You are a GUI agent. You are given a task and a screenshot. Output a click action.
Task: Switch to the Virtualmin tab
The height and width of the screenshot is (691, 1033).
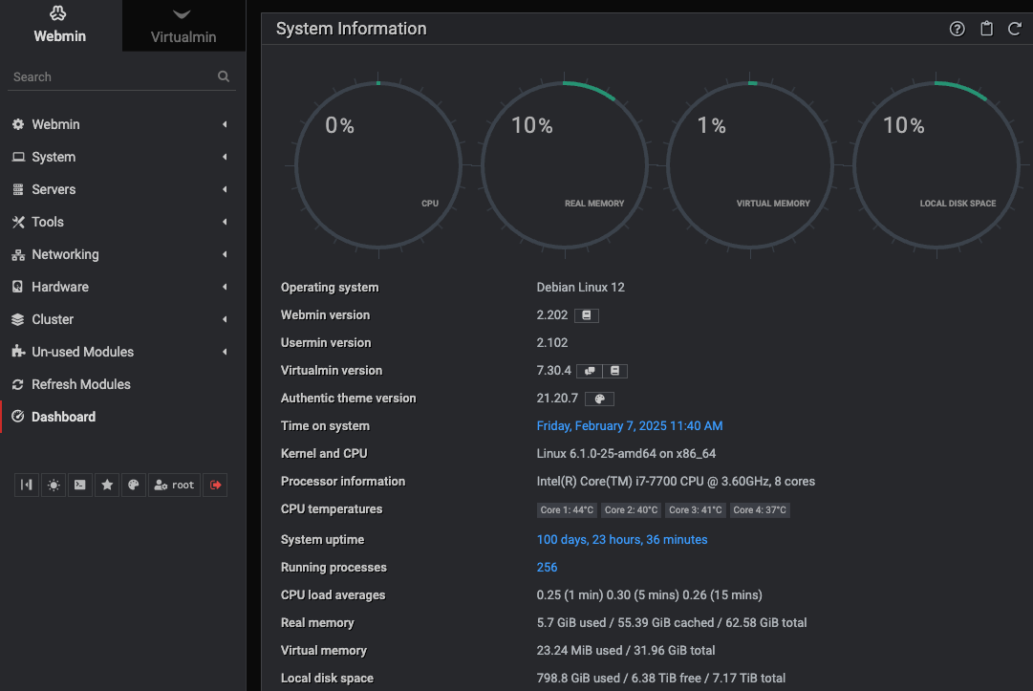coord(183,35)
